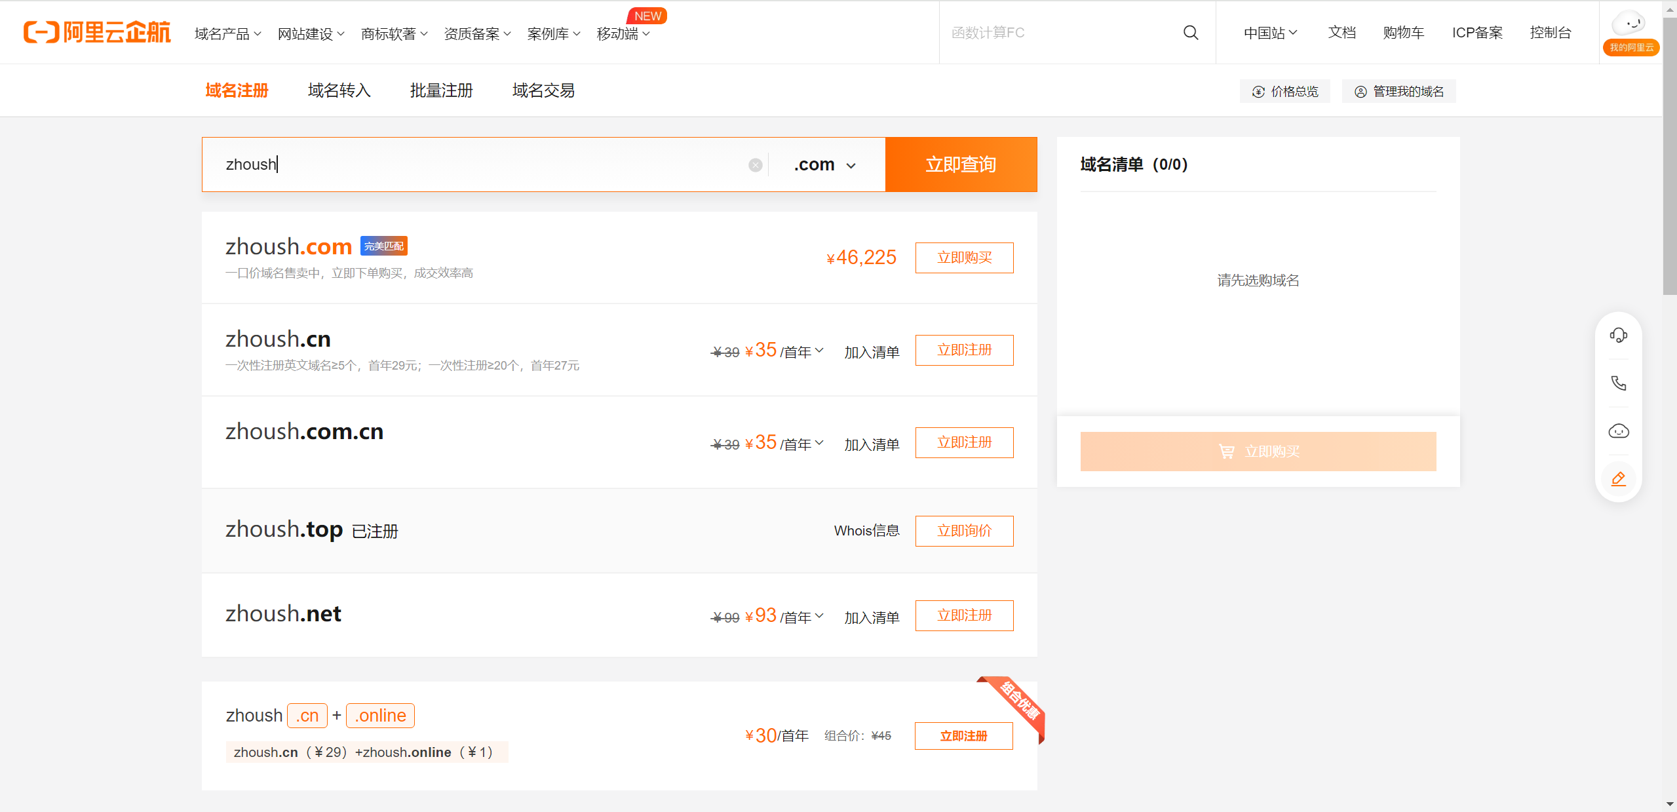Click the page vertical scrollbar
This screenshot has height=812, width=1677.
coord(1669,156)
